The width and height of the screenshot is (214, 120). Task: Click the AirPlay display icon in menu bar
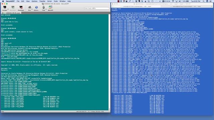(177, 1)
